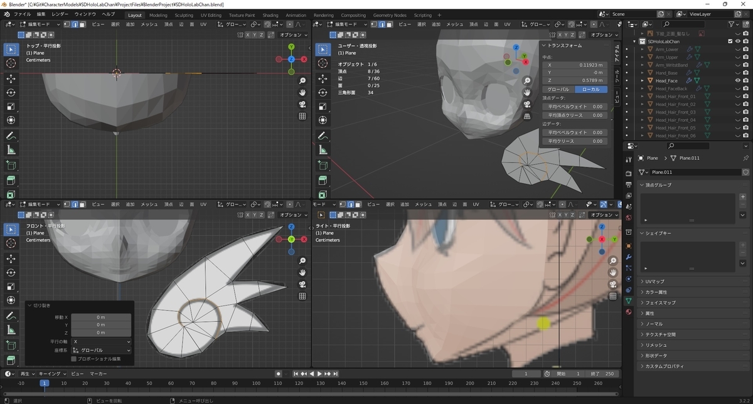The height and width of the screenshot is (404, 753).
Task: Click the pan hand icon in right view
Action: (x=614, y=272)
